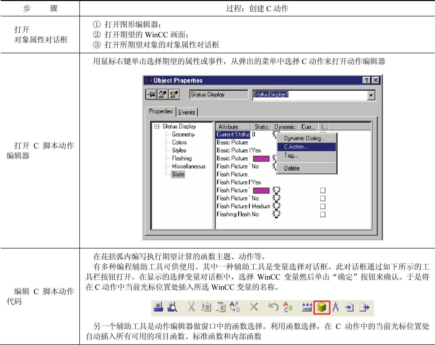Switch to the Properties tab
The height and width of the screenshot is (345, 435).
click(x=161, y=111)
